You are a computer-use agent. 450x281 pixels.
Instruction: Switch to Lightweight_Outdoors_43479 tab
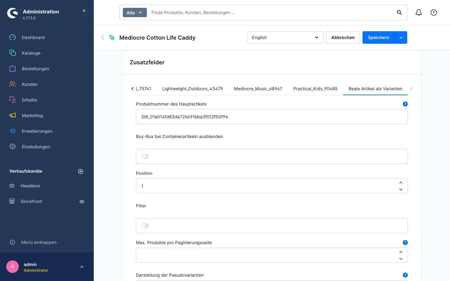click(x=192, y=89)
